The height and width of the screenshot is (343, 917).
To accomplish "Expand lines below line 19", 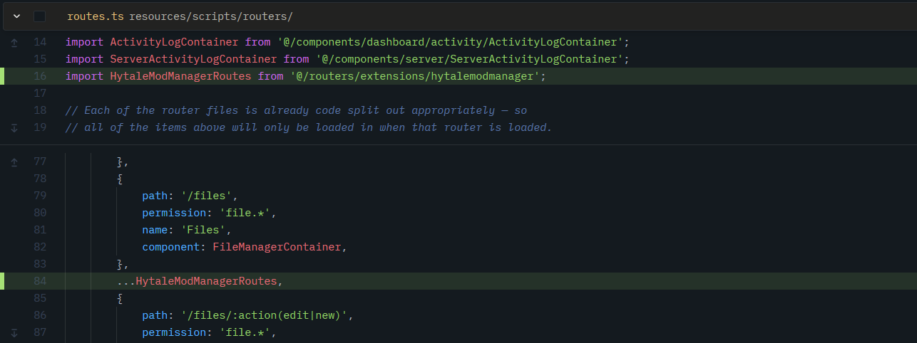I will click(14, 128).
